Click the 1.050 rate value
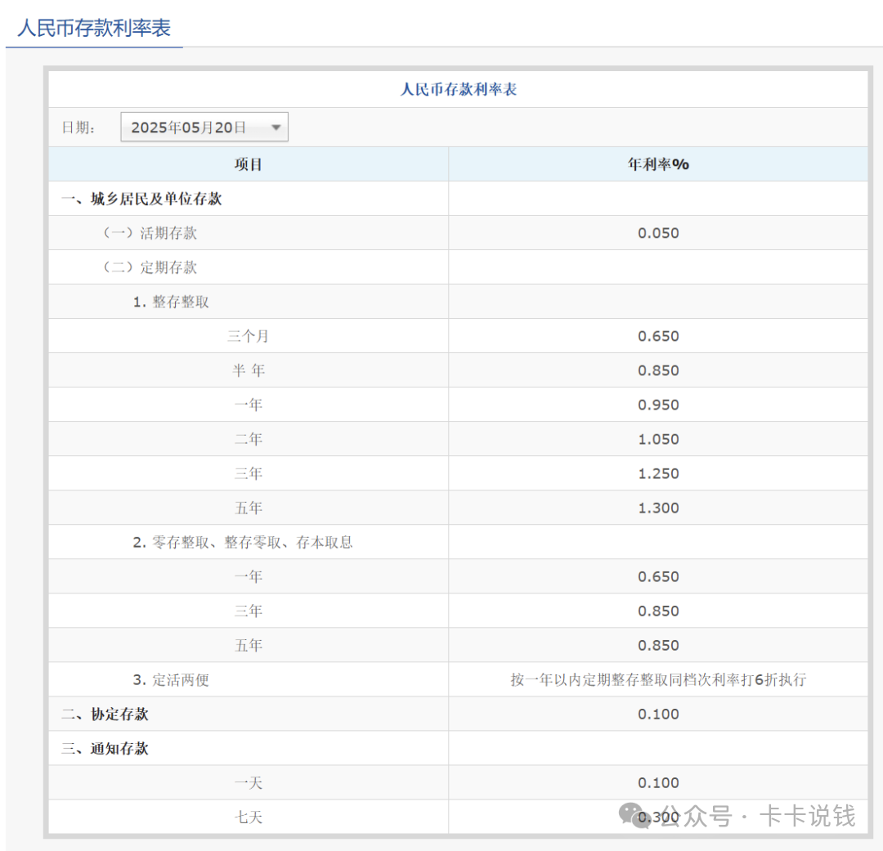The height and width of the screenshot is (851, 883). [658, 439]
